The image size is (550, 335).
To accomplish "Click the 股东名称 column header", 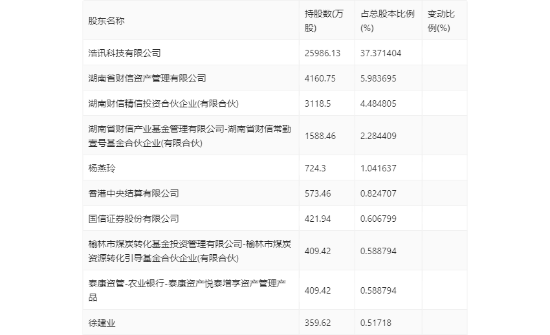I will point(106,21).
